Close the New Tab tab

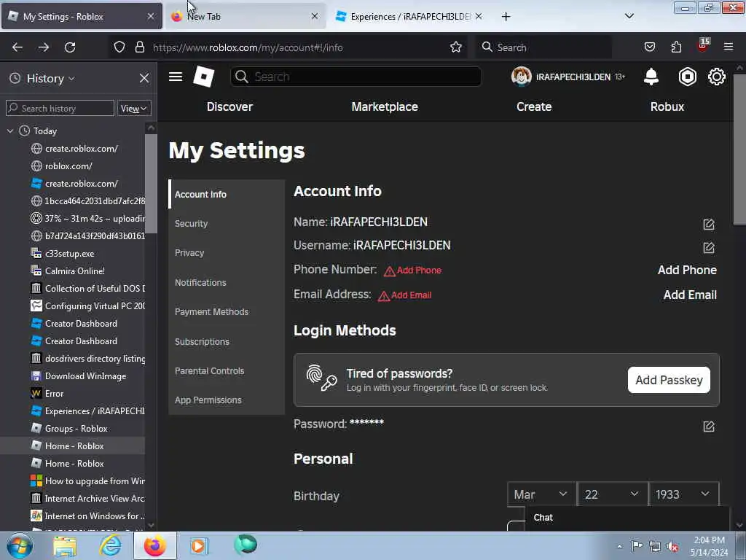pyautogui.click(x=315, y=16)
